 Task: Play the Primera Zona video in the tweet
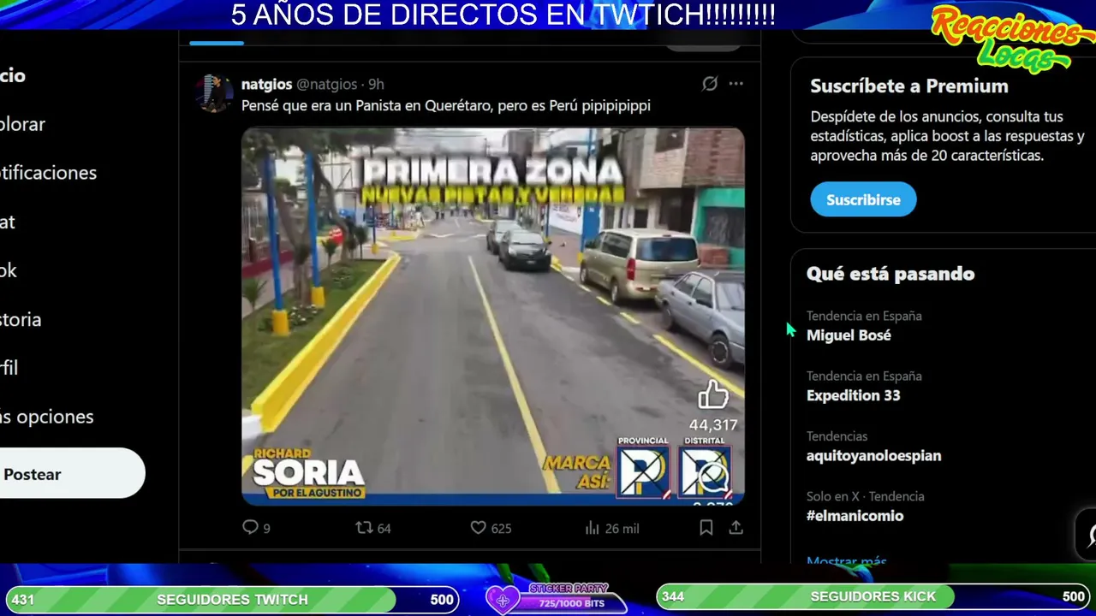coord(493,317)
